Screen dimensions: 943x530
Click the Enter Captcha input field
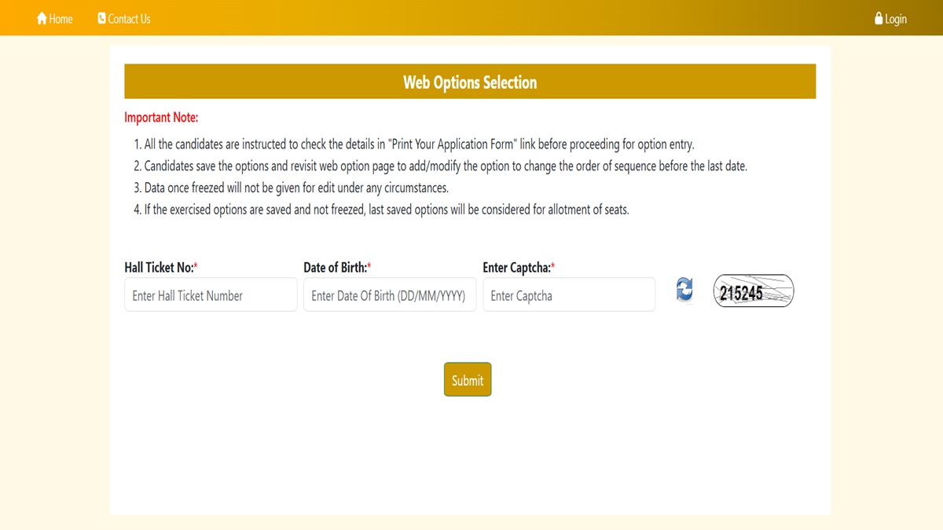point(569,294)
